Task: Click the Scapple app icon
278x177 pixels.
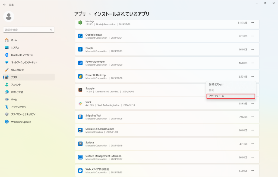Action: click(80, 90)
